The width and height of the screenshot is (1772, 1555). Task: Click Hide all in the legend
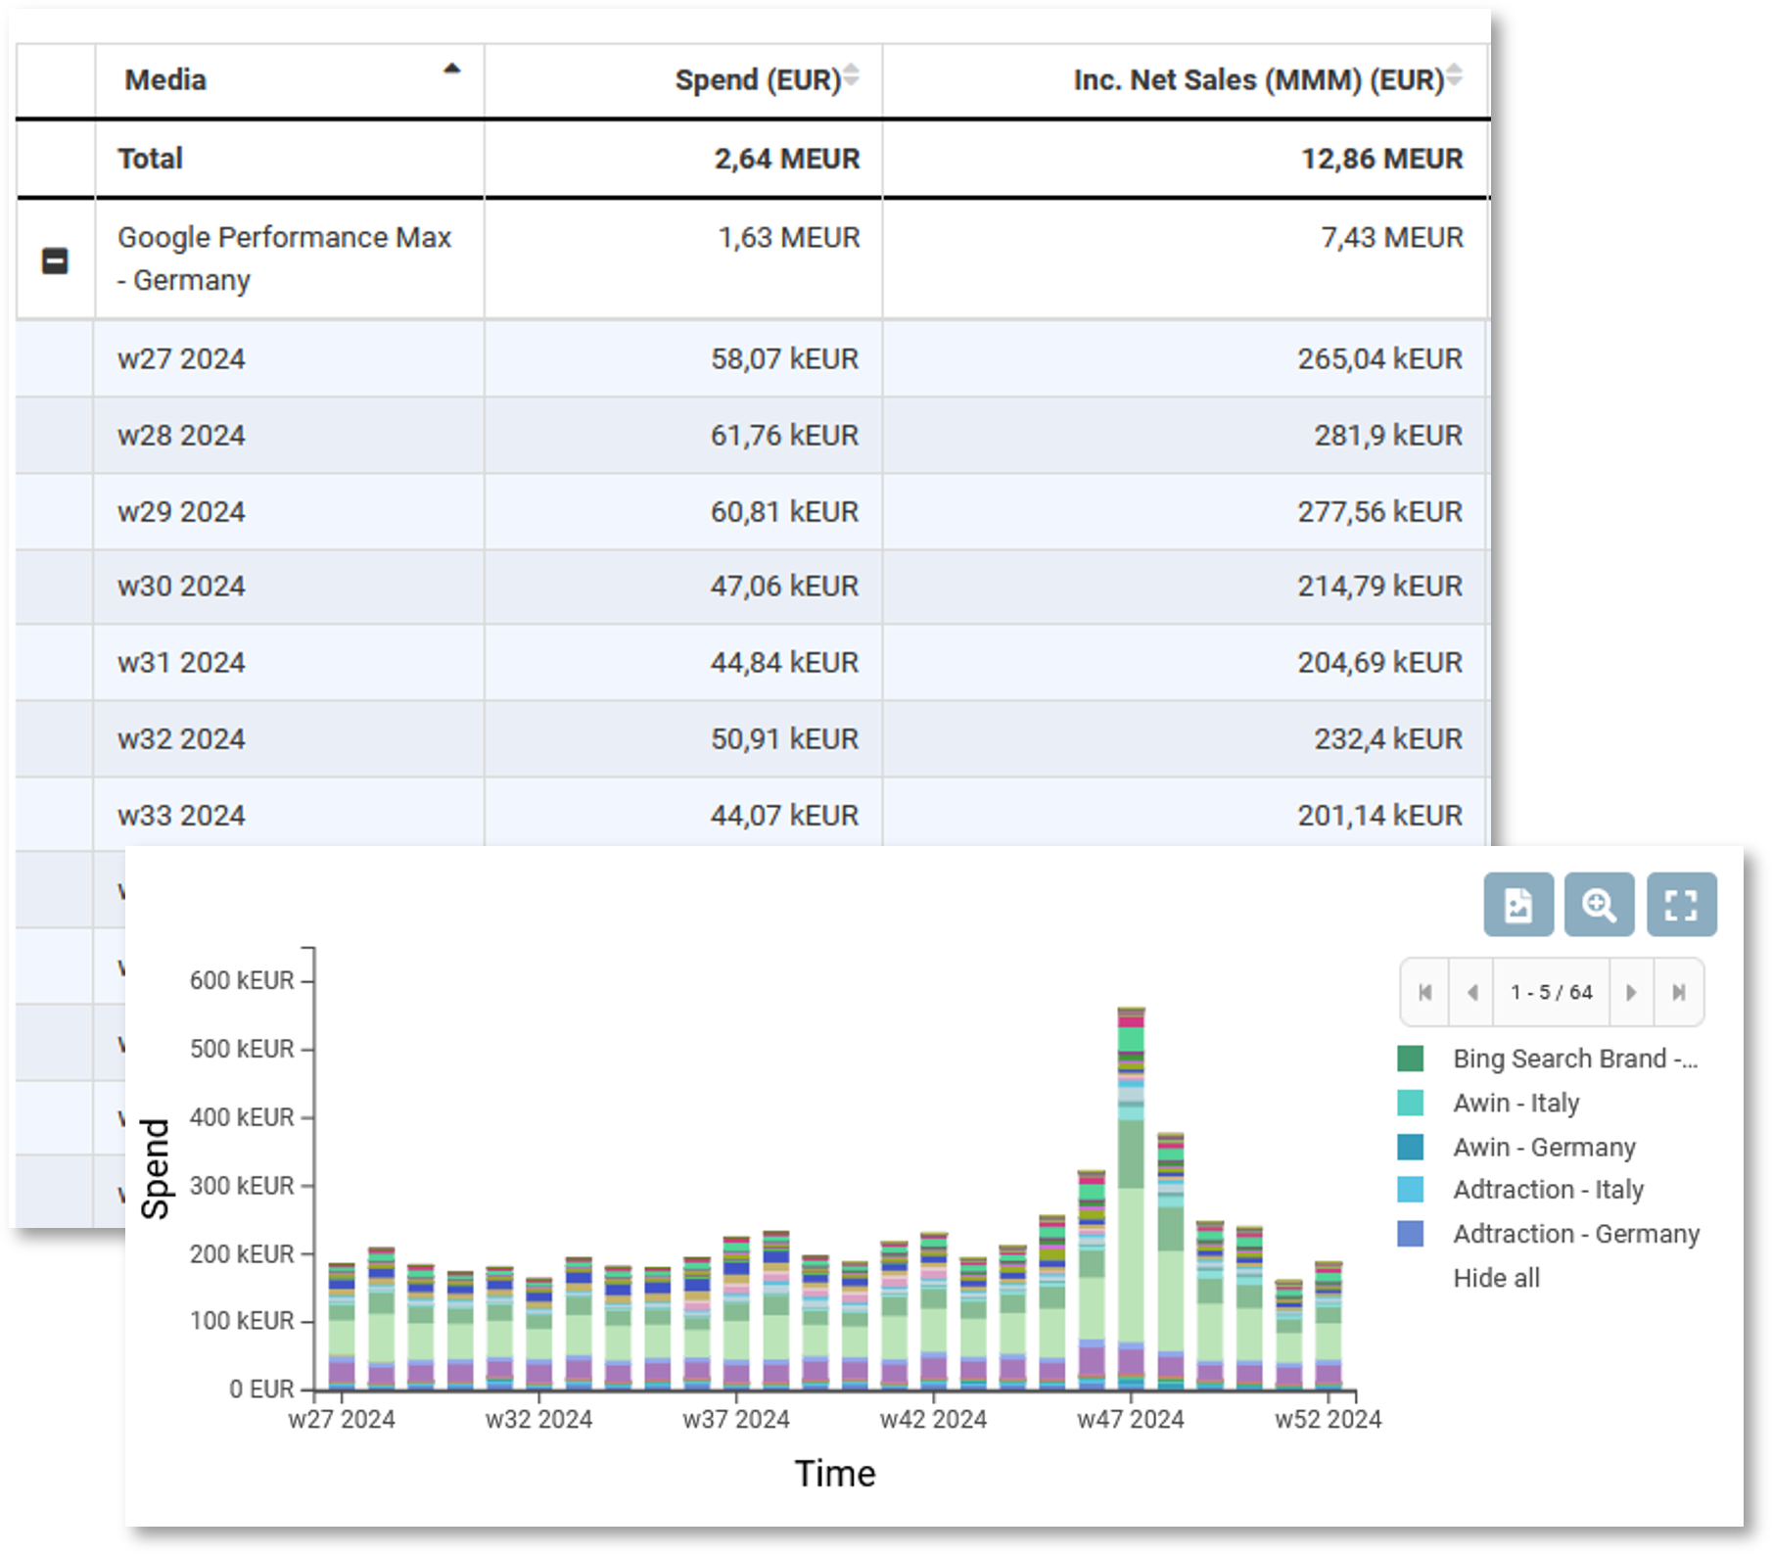[1496, 1278]
